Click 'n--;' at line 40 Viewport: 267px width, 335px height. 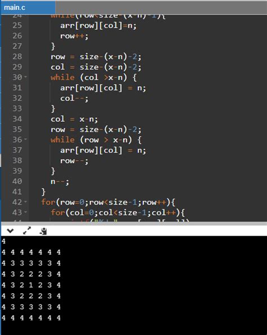coord(60,182)
